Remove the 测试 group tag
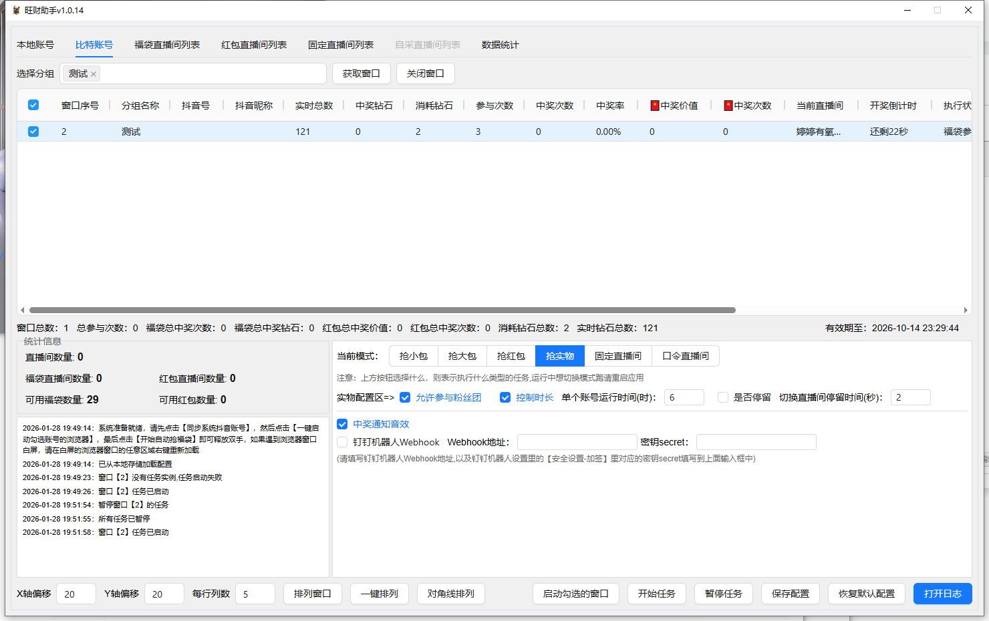Viewport: 989px width, 621px height. click(94, 74)
